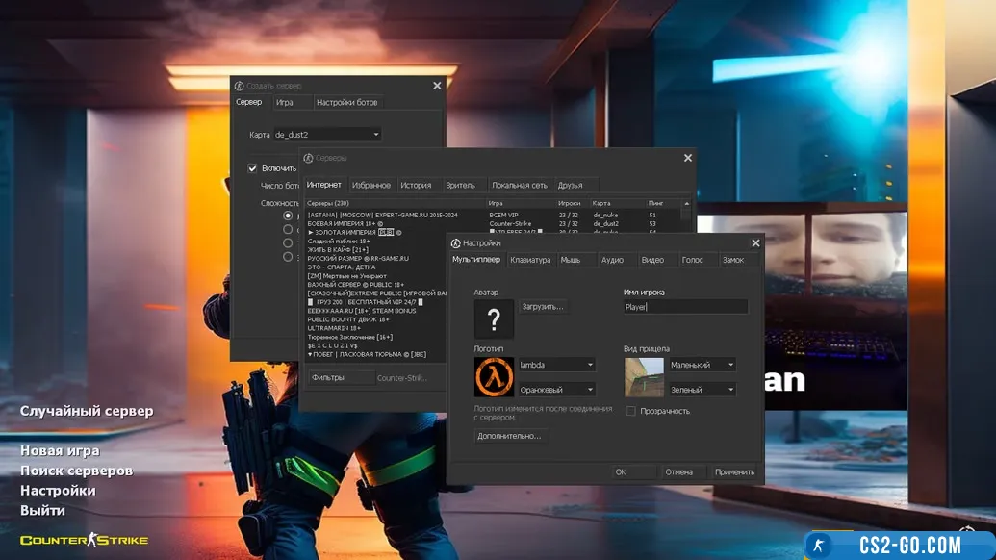Viewport: 996px width, 560px height.
Task: Open the Карта de_dust2 map dropdown
Action: coord(327,135)
